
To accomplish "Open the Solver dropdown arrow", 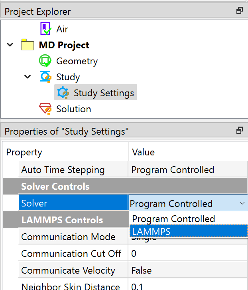I will 242,203.
